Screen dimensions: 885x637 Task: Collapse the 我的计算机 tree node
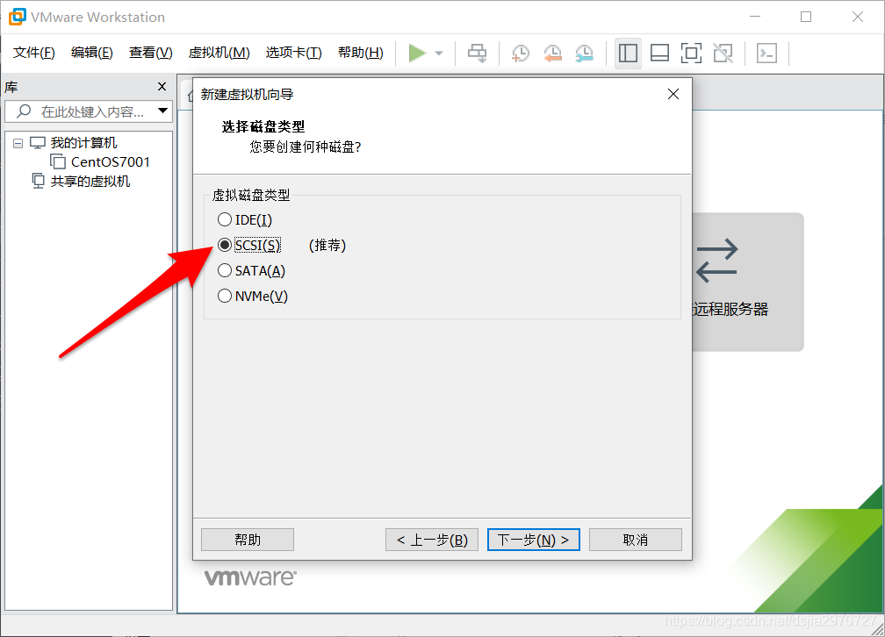click(18, 143)
